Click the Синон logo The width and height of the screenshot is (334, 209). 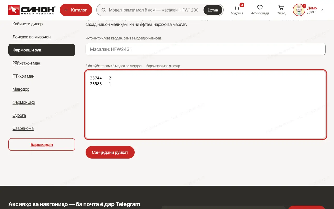(32, 10)
